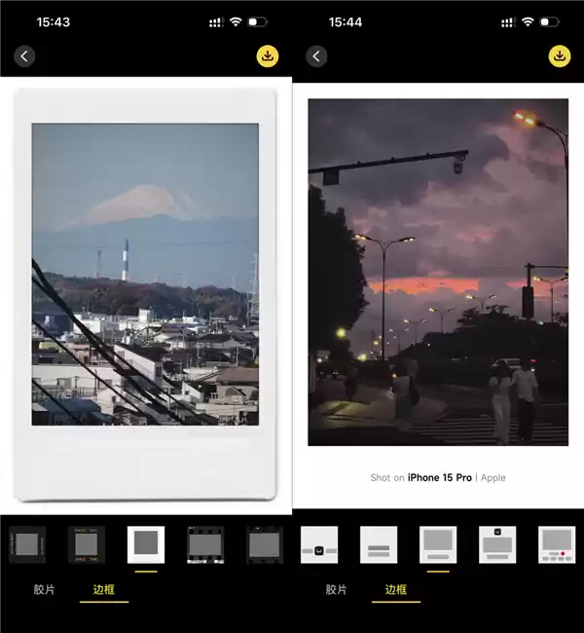Viewport: 584px width, 633px height.
Task: Choose the film strip frame with sprocket holes
Action: (205, 543)
